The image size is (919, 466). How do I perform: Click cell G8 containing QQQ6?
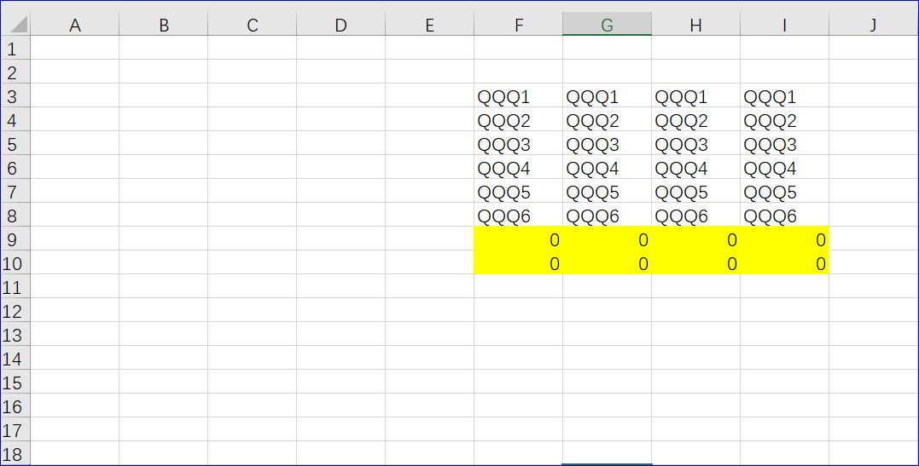(x=608, y=215)
